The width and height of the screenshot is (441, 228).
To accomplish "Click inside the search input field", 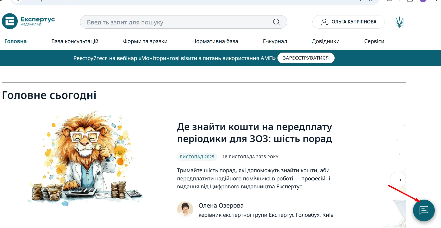I will pyautogui.click(x=162, y=22).
